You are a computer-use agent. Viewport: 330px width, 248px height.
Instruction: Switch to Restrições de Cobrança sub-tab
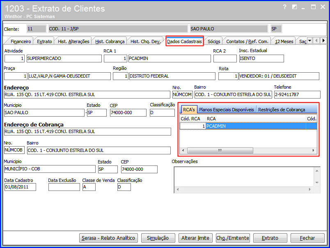coord(282,110)
